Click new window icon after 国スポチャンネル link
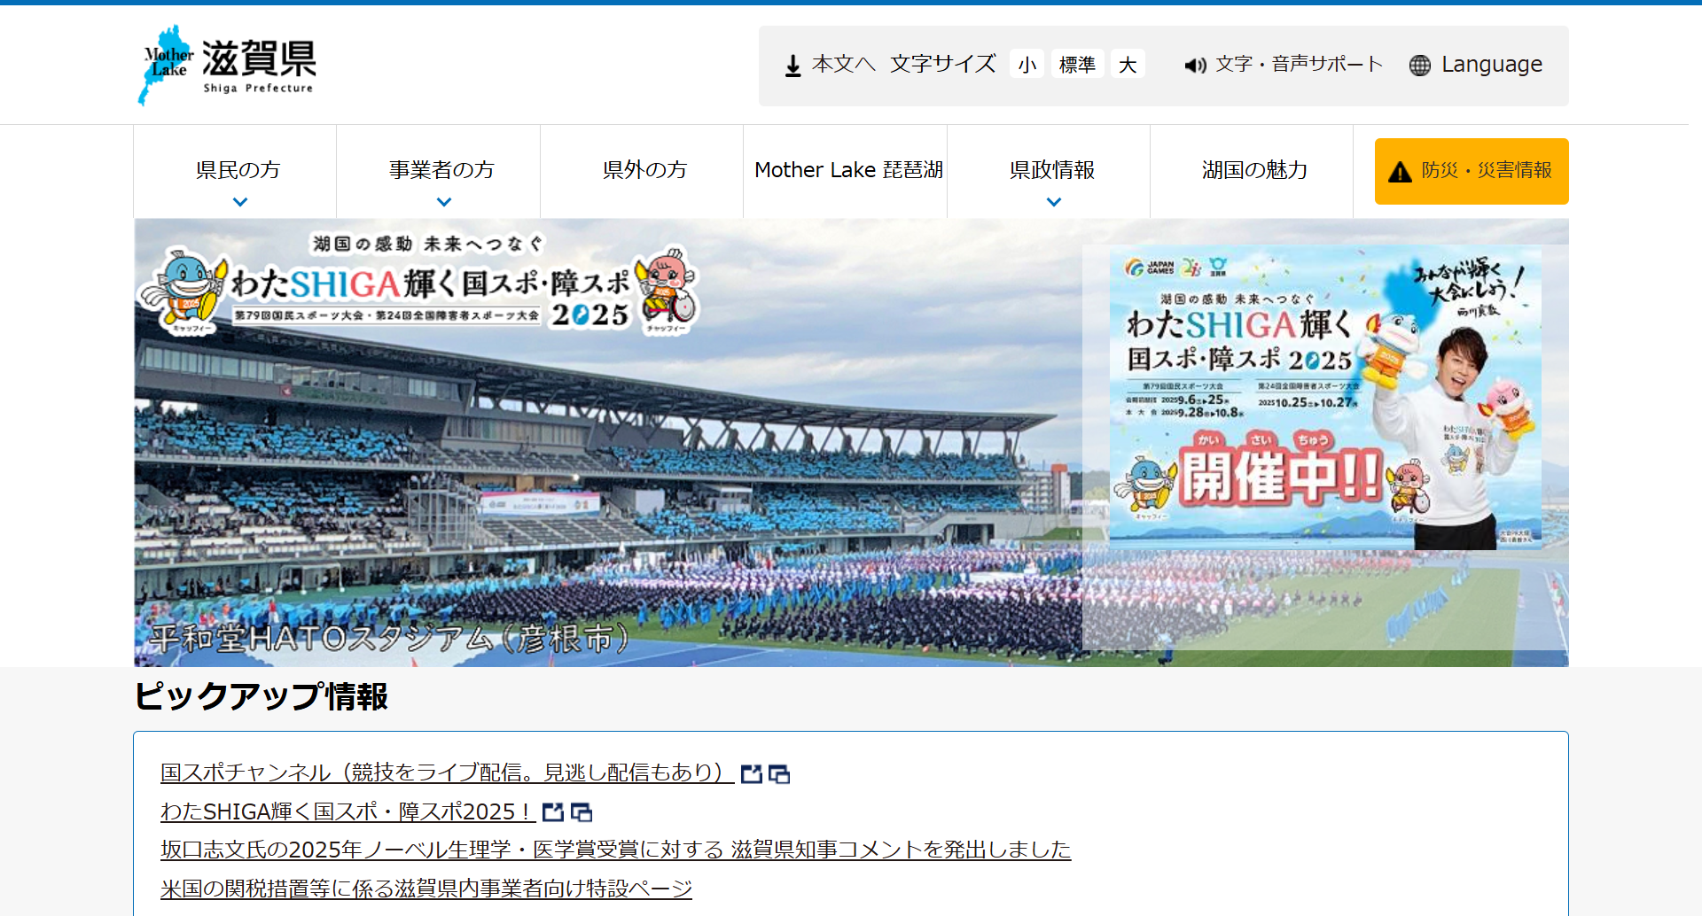Viewport: 1702px width, 916px height. click(x=779, y=774)
